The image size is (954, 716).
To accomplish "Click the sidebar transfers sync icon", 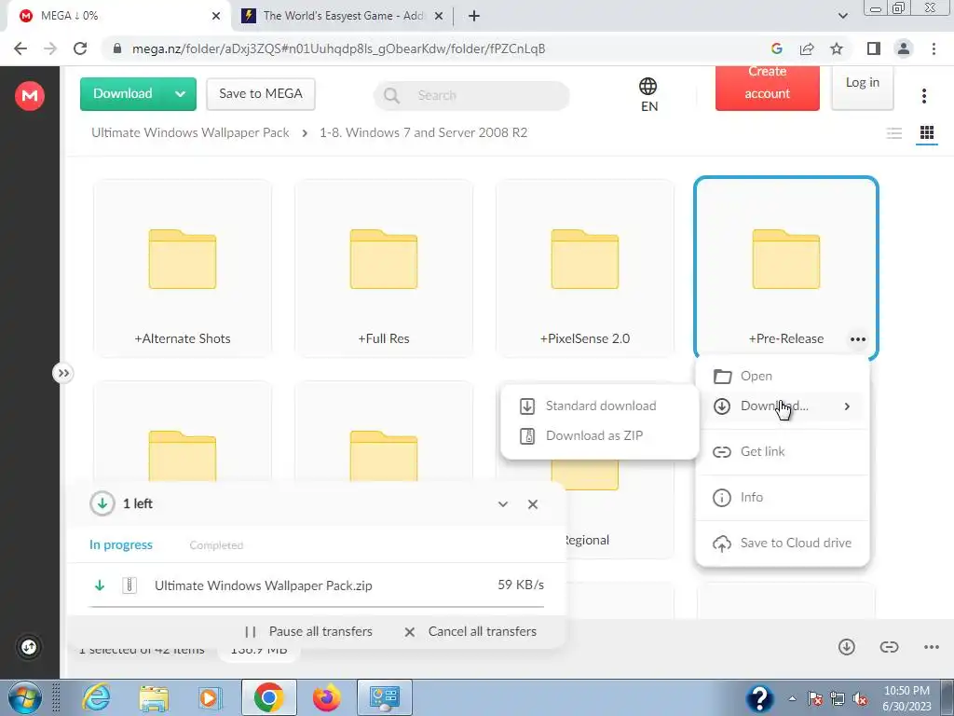I will (29, 647).
